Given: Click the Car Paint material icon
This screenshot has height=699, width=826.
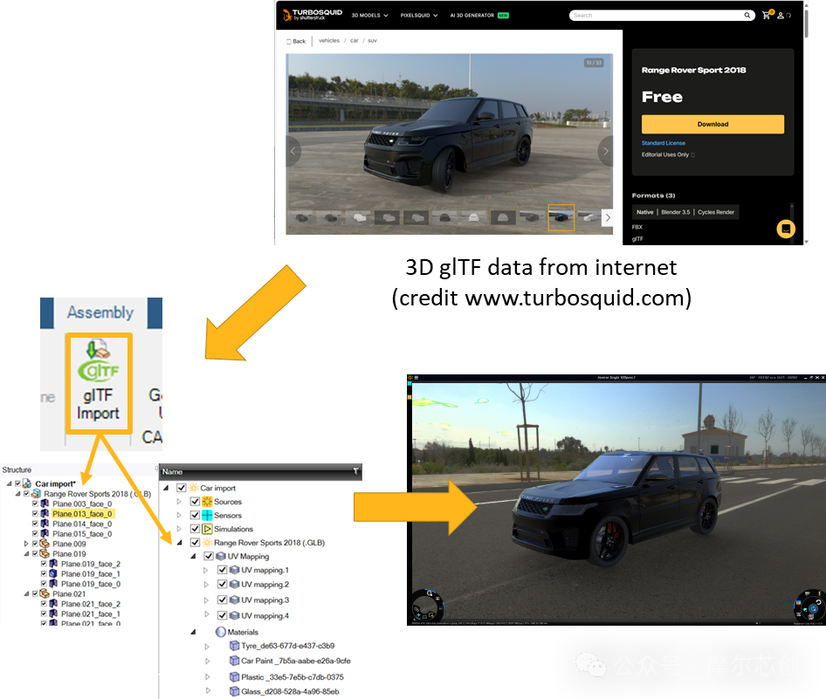Looking at the screenshot, I should tap(234, 661).
